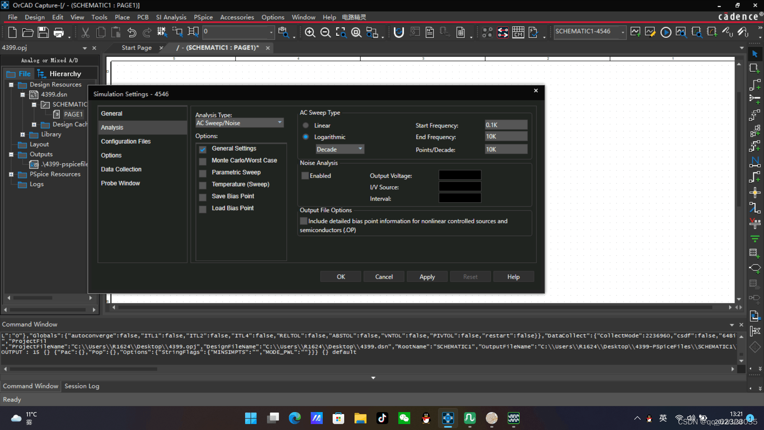This screenshot has height=430, width=764.
Task: Open the Place menu
Action: pyautogui.click(x=122, y=17)
